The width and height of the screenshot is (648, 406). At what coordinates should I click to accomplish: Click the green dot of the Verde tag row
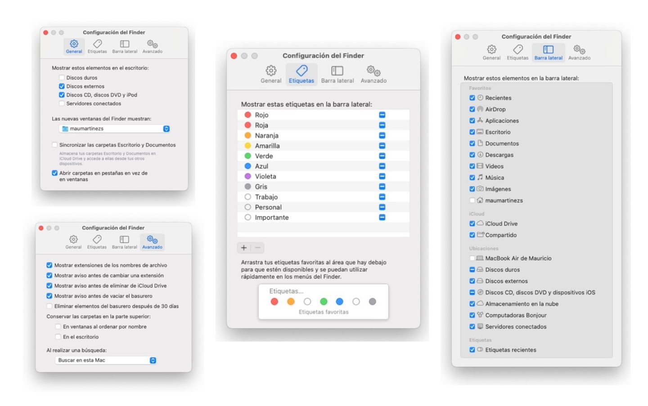pos(247,156)
